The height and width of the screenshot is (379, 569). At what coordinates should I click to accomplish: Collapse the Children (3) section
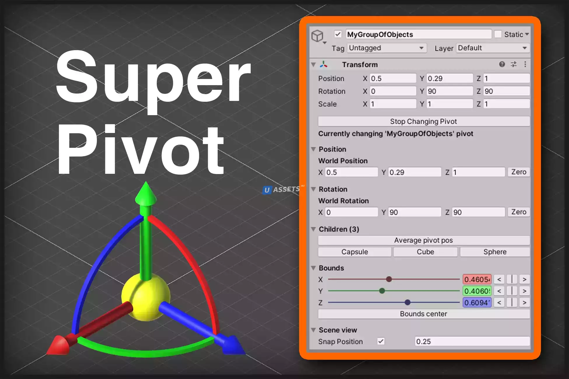314,229
